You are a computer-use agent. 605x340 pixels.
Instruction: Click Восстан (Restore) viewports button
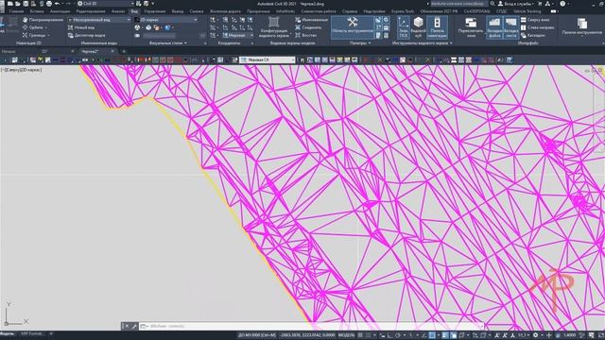[x=306, y=35]
